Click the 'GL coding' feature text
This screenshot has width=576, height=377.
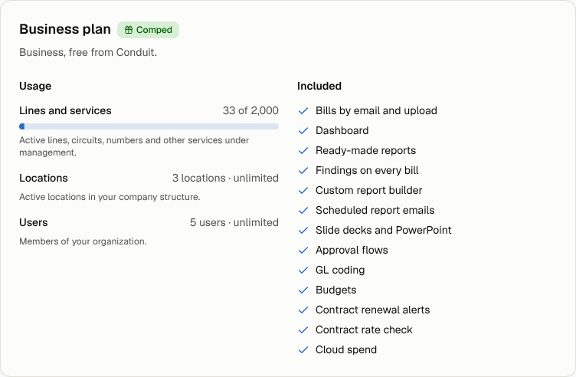tap(340, 270)
